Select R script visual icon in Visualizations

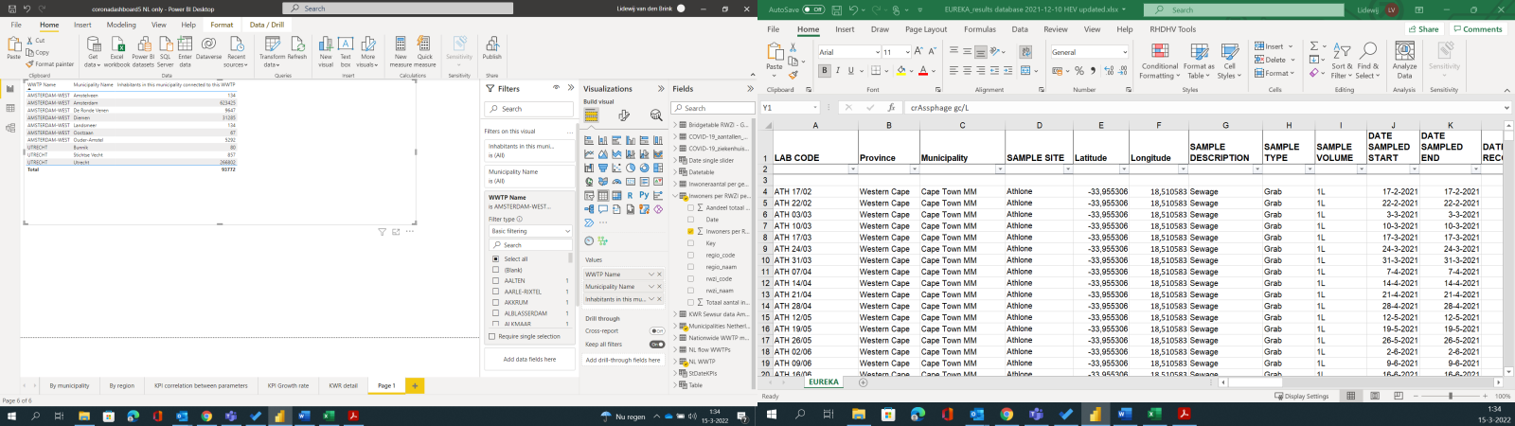point(630,195)
